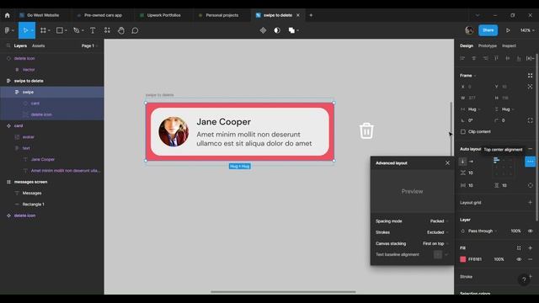Open Canvas stacking dropdown
Image resolution: width=539 pixels, height=303 pixels.
click(x=435, y=243)
